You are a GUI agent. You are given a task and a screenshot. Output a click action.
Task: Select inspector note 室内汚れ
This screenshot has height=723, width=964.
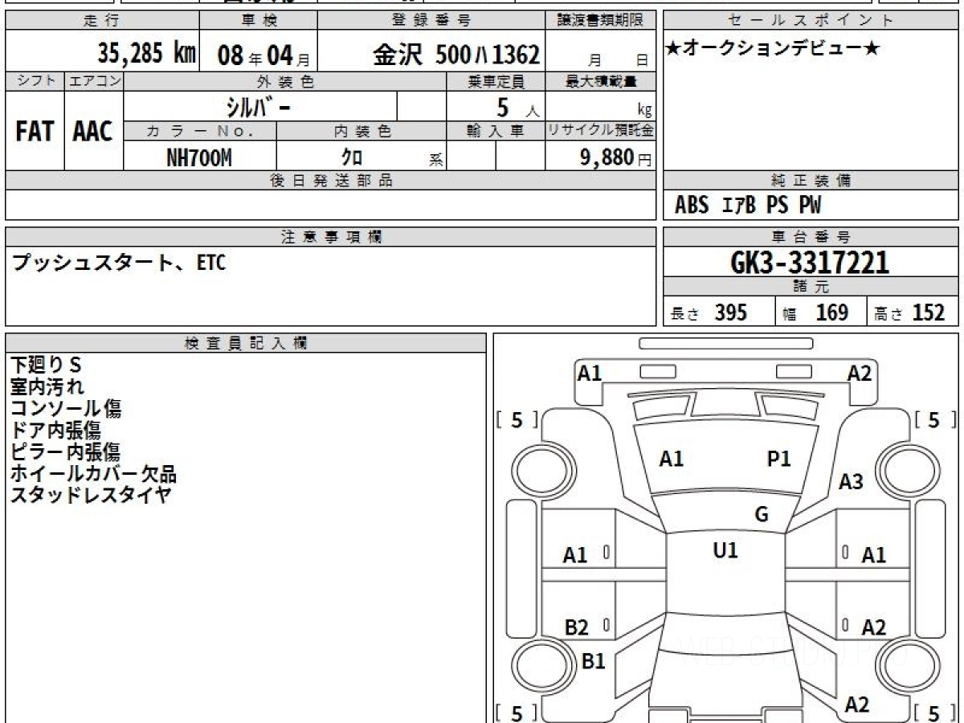click(x=47, y=386)
